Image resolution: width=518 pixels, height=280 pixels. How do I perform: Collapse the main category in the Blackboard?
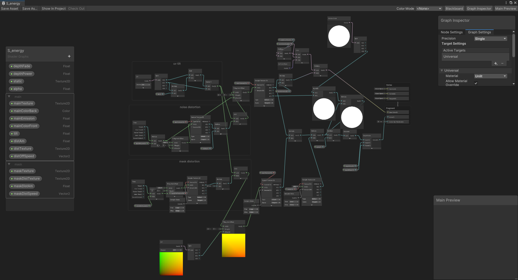point(9,96)
